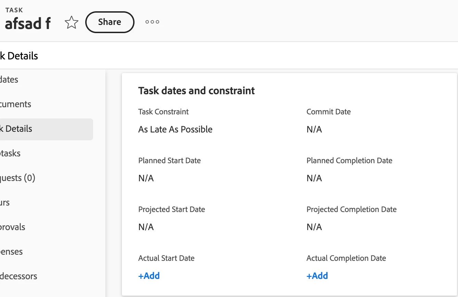
Task: Favorite the task with the star icon
Action: (x=72, y=23)
